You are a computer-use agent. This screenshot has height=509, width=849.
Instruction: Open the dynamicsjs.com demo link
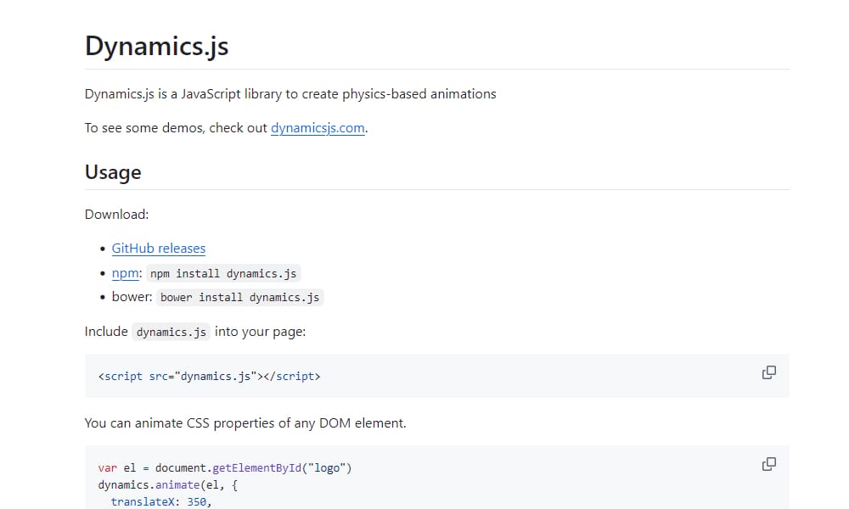(317, 128)
